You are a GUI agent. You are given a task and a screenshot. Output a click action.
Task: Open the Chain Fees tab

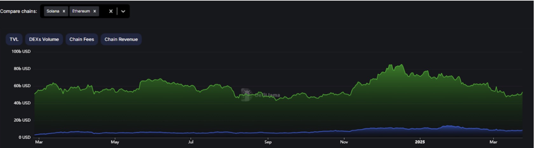click(82, 39)
